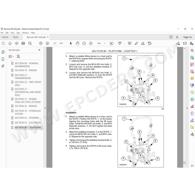Open the Attachments paperclip panel
195x195 pixels.
click(x=3, y=66)
